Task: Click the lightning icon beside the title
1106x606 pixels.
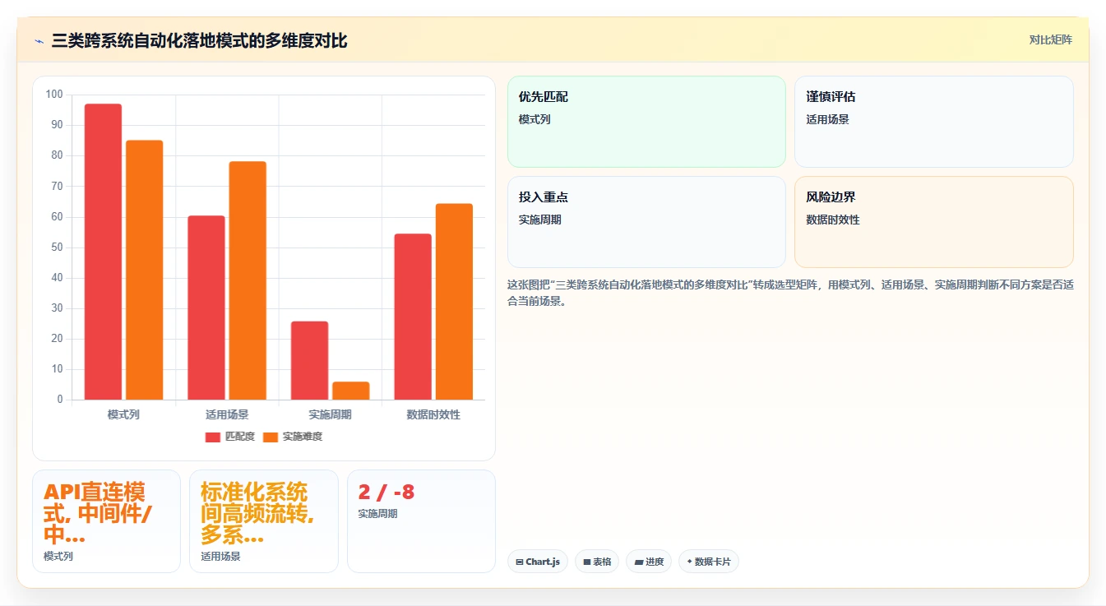Action: [x=39, y=40]
